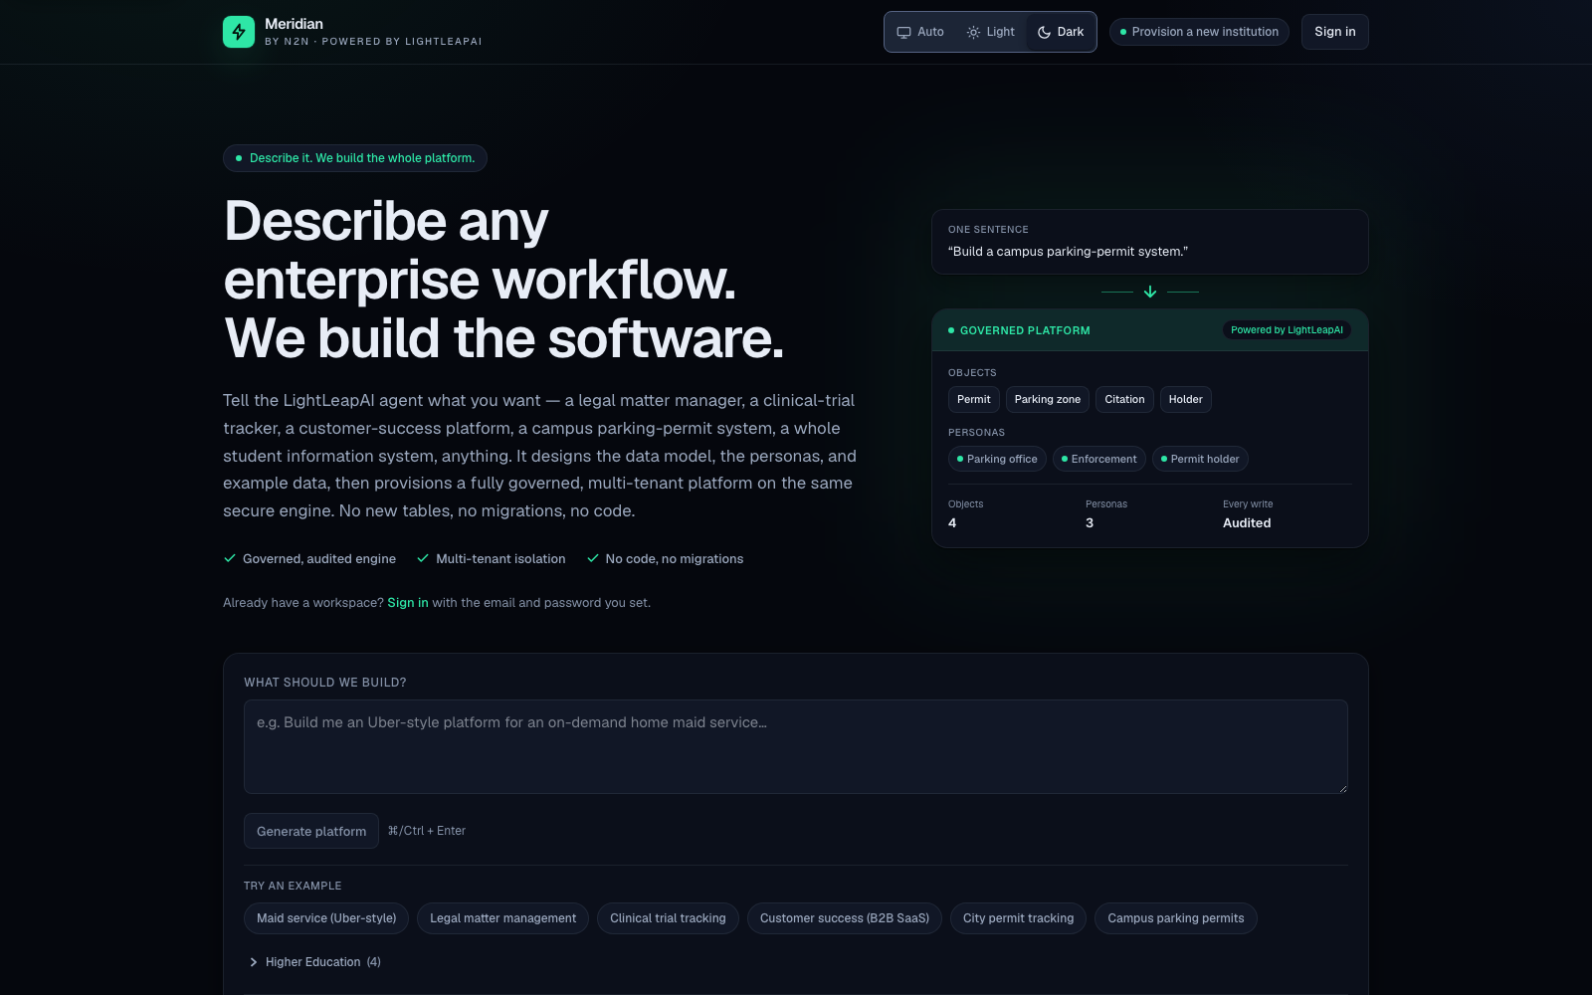Viewport: 1592px width, 995px height.
Task: Click the Holder object chip
Action: [1186, 399]
